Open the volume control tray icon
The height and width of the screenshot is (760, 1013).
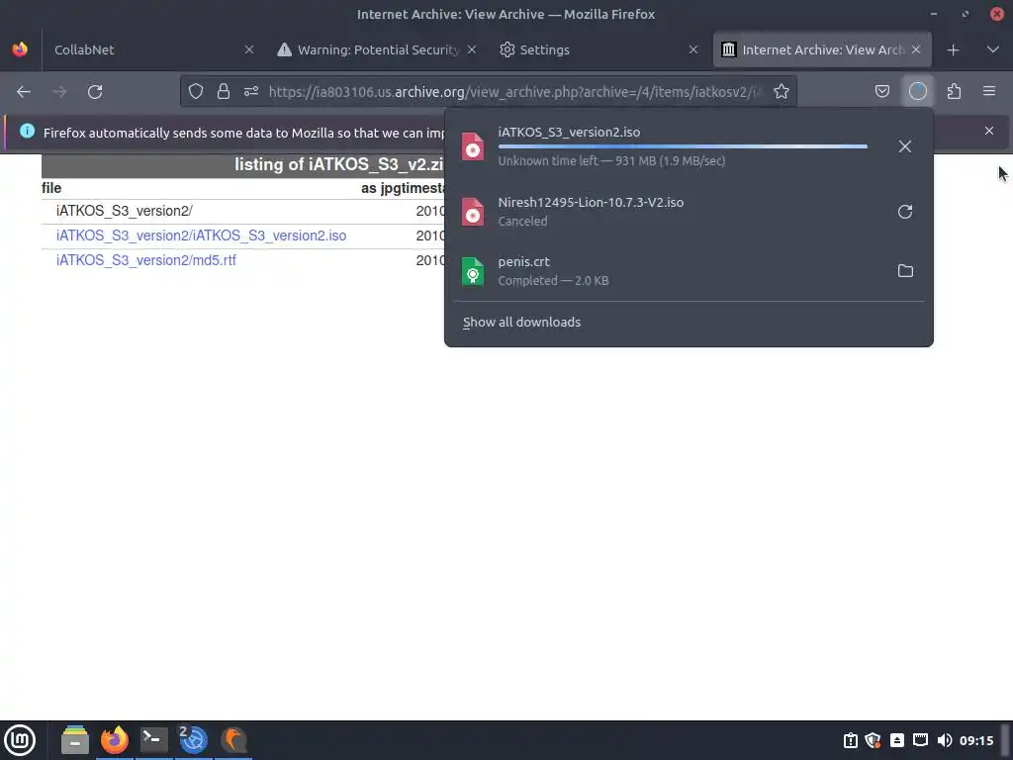tap(945, 740)
